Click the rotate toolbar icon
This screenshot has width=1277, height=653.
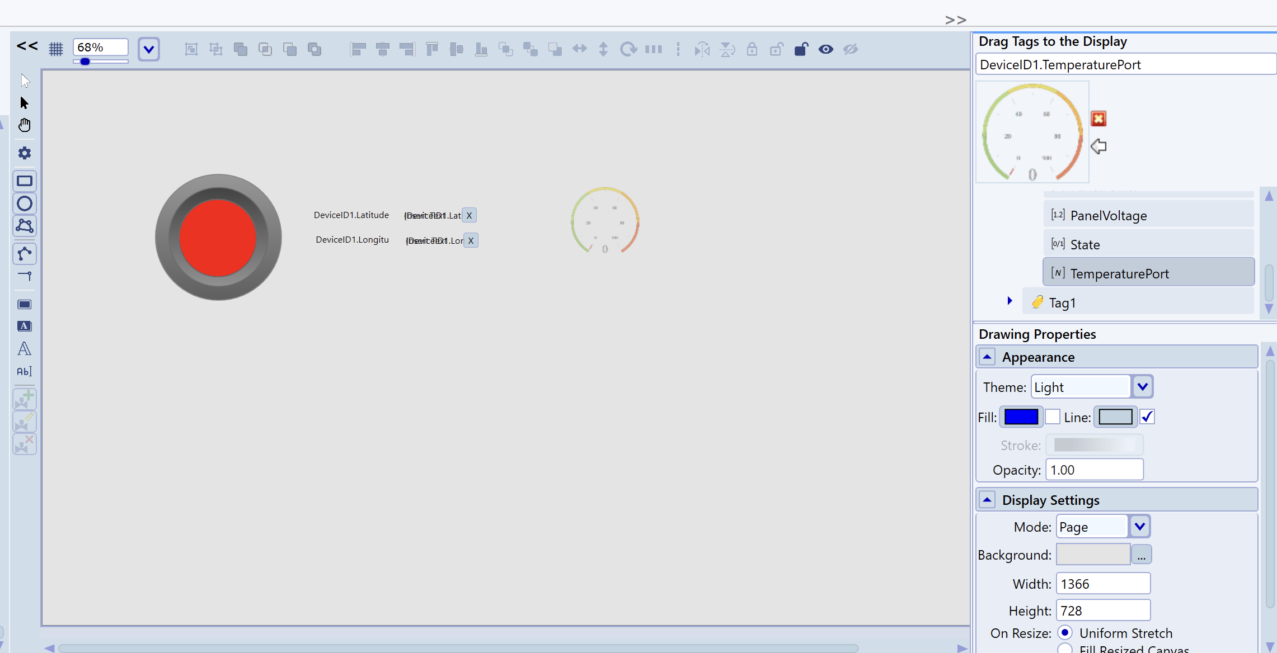coord(628,49)
